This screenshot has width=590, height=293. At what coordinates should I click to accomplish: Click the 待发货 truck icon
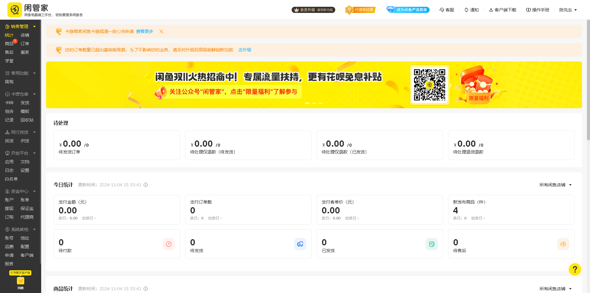pyautogui.click(x=300, y=244)
